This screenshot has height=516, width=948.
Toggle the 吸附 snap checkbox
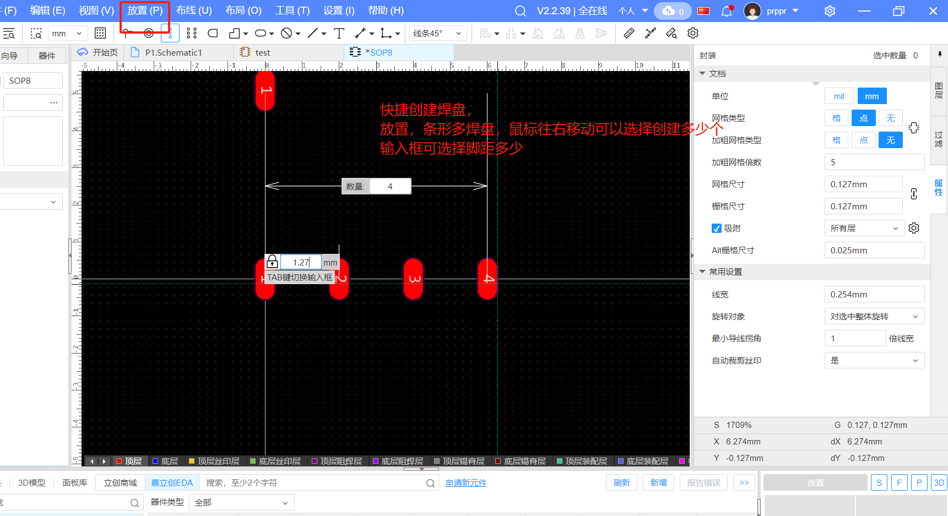click(x=717, y=229)
